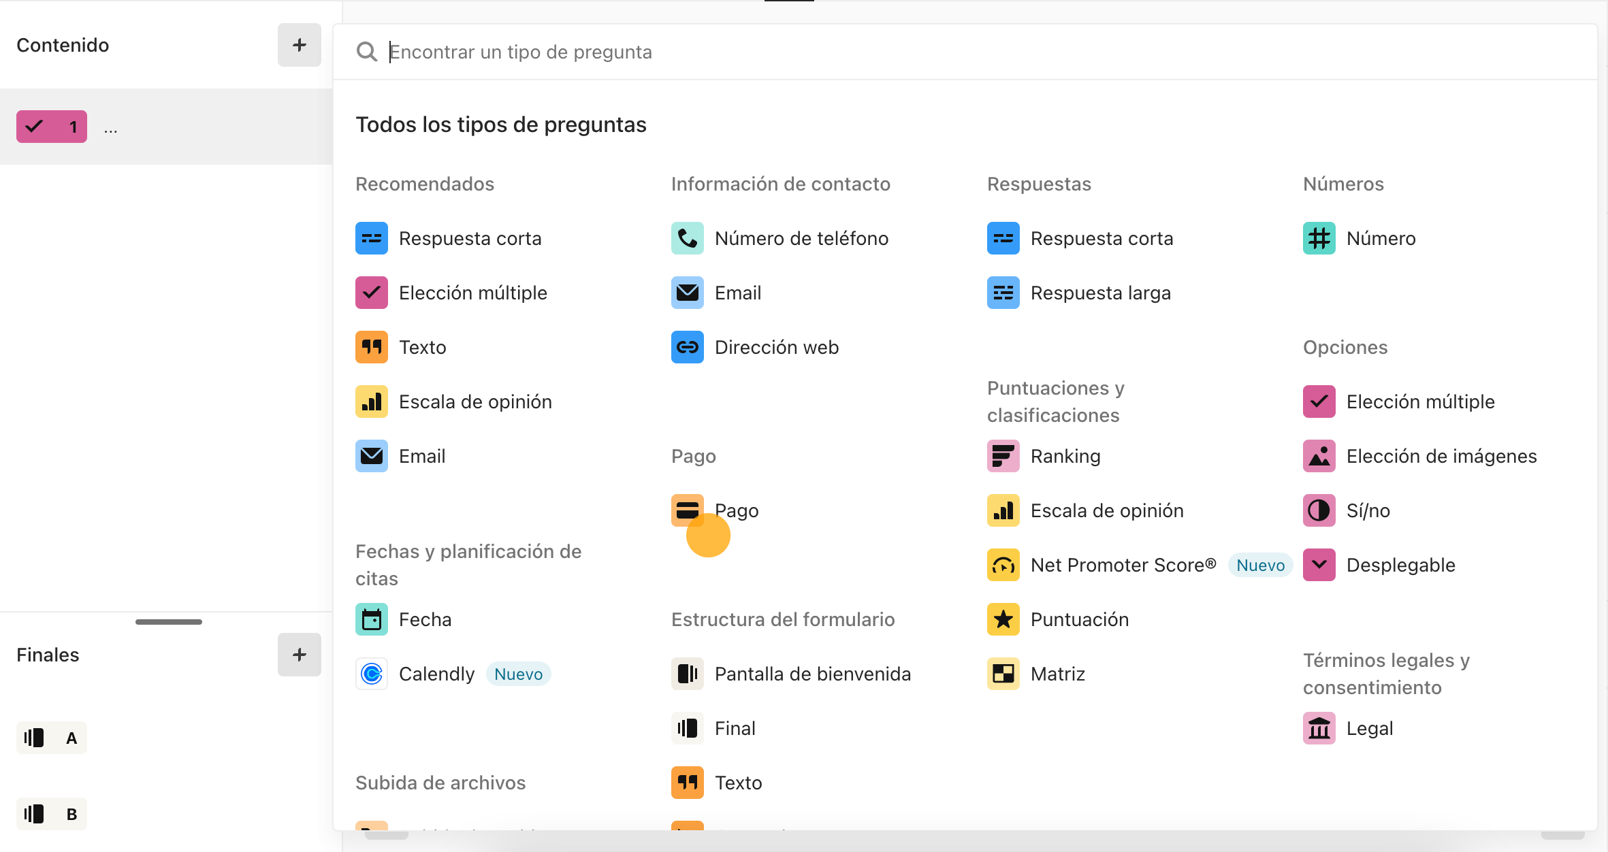Focus the Encontrar un tipo de pregunta field

[817, 52]
